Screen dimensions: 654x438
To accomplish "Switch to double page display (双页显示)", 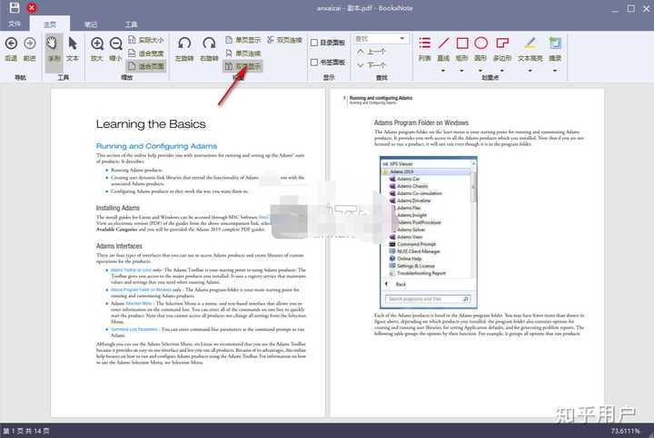I will [243, 66].
